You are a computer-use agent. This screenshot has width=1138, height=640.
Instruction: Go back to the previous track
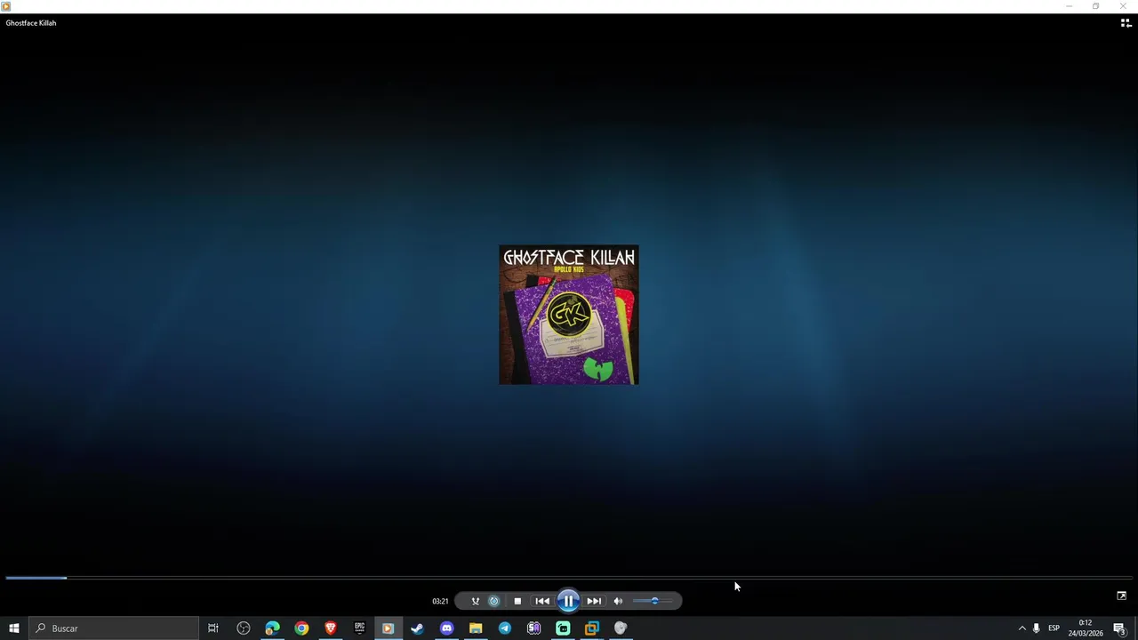[x=542, y=601]
